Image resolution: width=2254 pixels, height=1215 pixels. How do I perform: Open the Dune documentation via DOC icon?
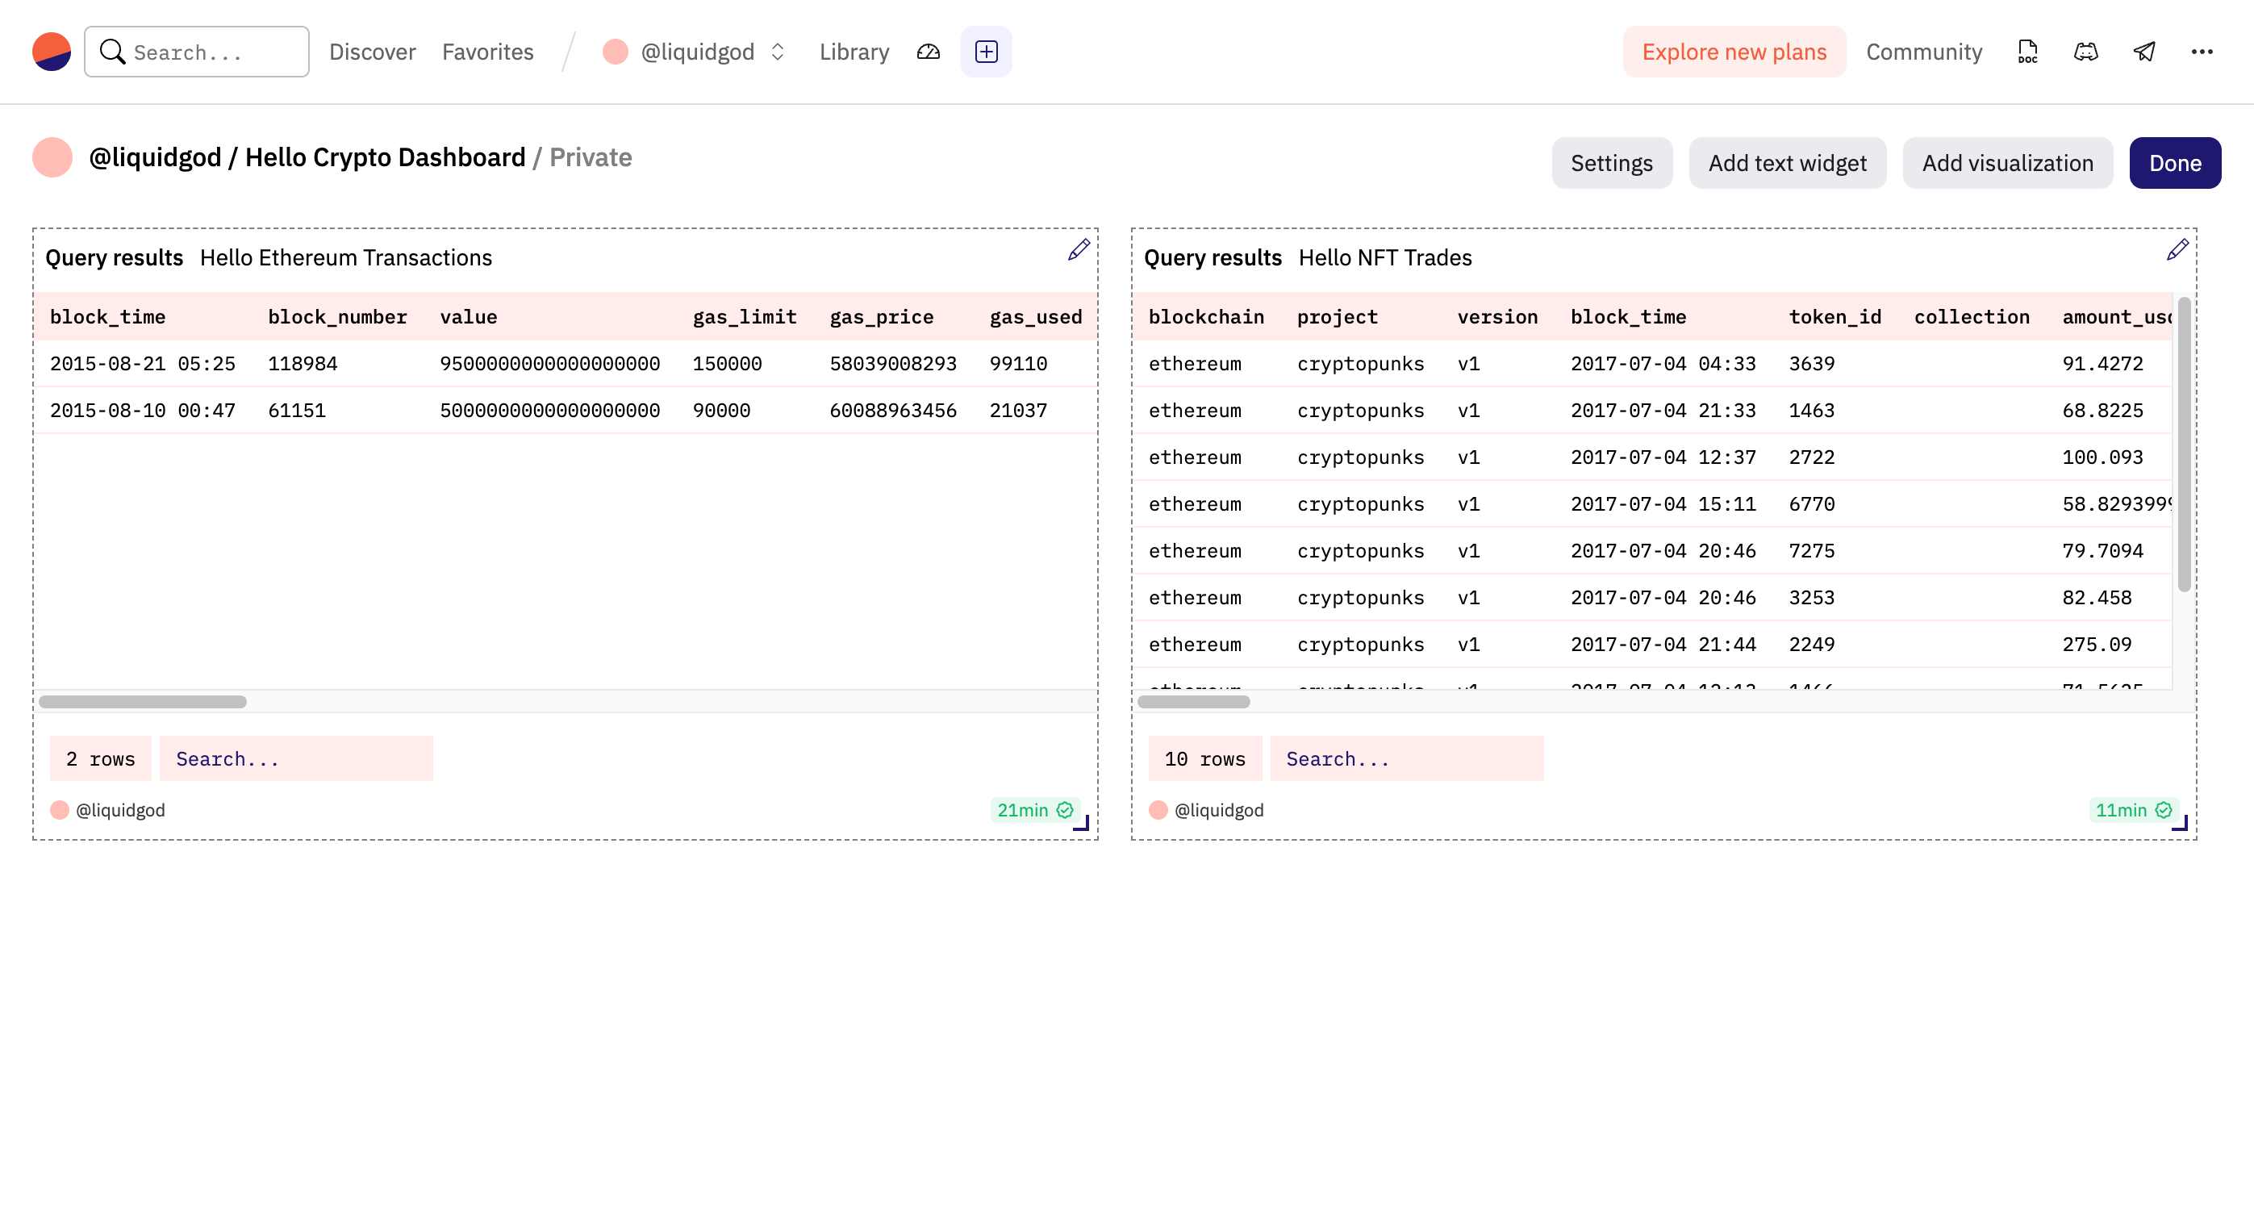(2027, 52)
